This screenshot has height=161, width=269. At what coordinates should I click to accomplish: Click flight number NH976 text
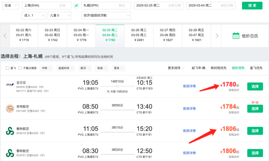pyautogui.click(x=21, y=87)
